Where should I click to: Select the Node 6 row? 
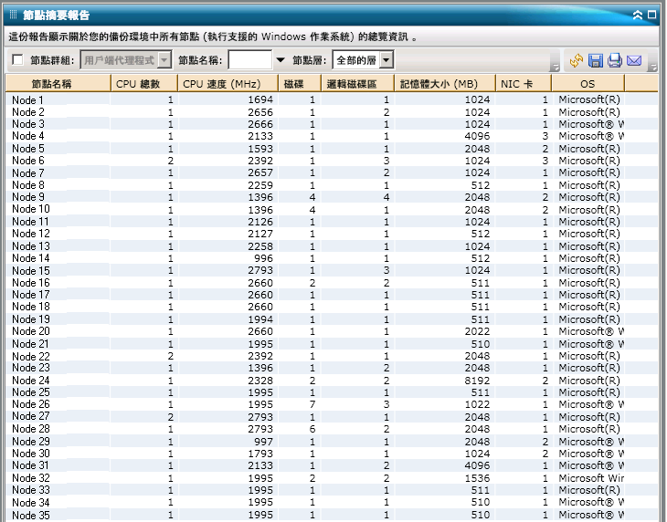[332, 161]
